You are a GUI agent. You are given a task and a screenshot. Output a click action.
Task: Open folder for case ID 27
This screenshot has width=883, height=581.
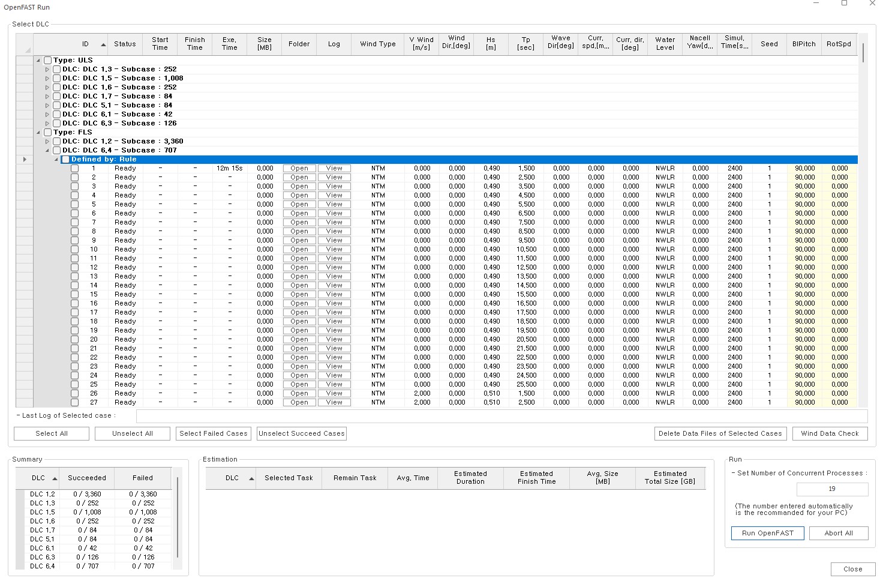click(299, 403)
